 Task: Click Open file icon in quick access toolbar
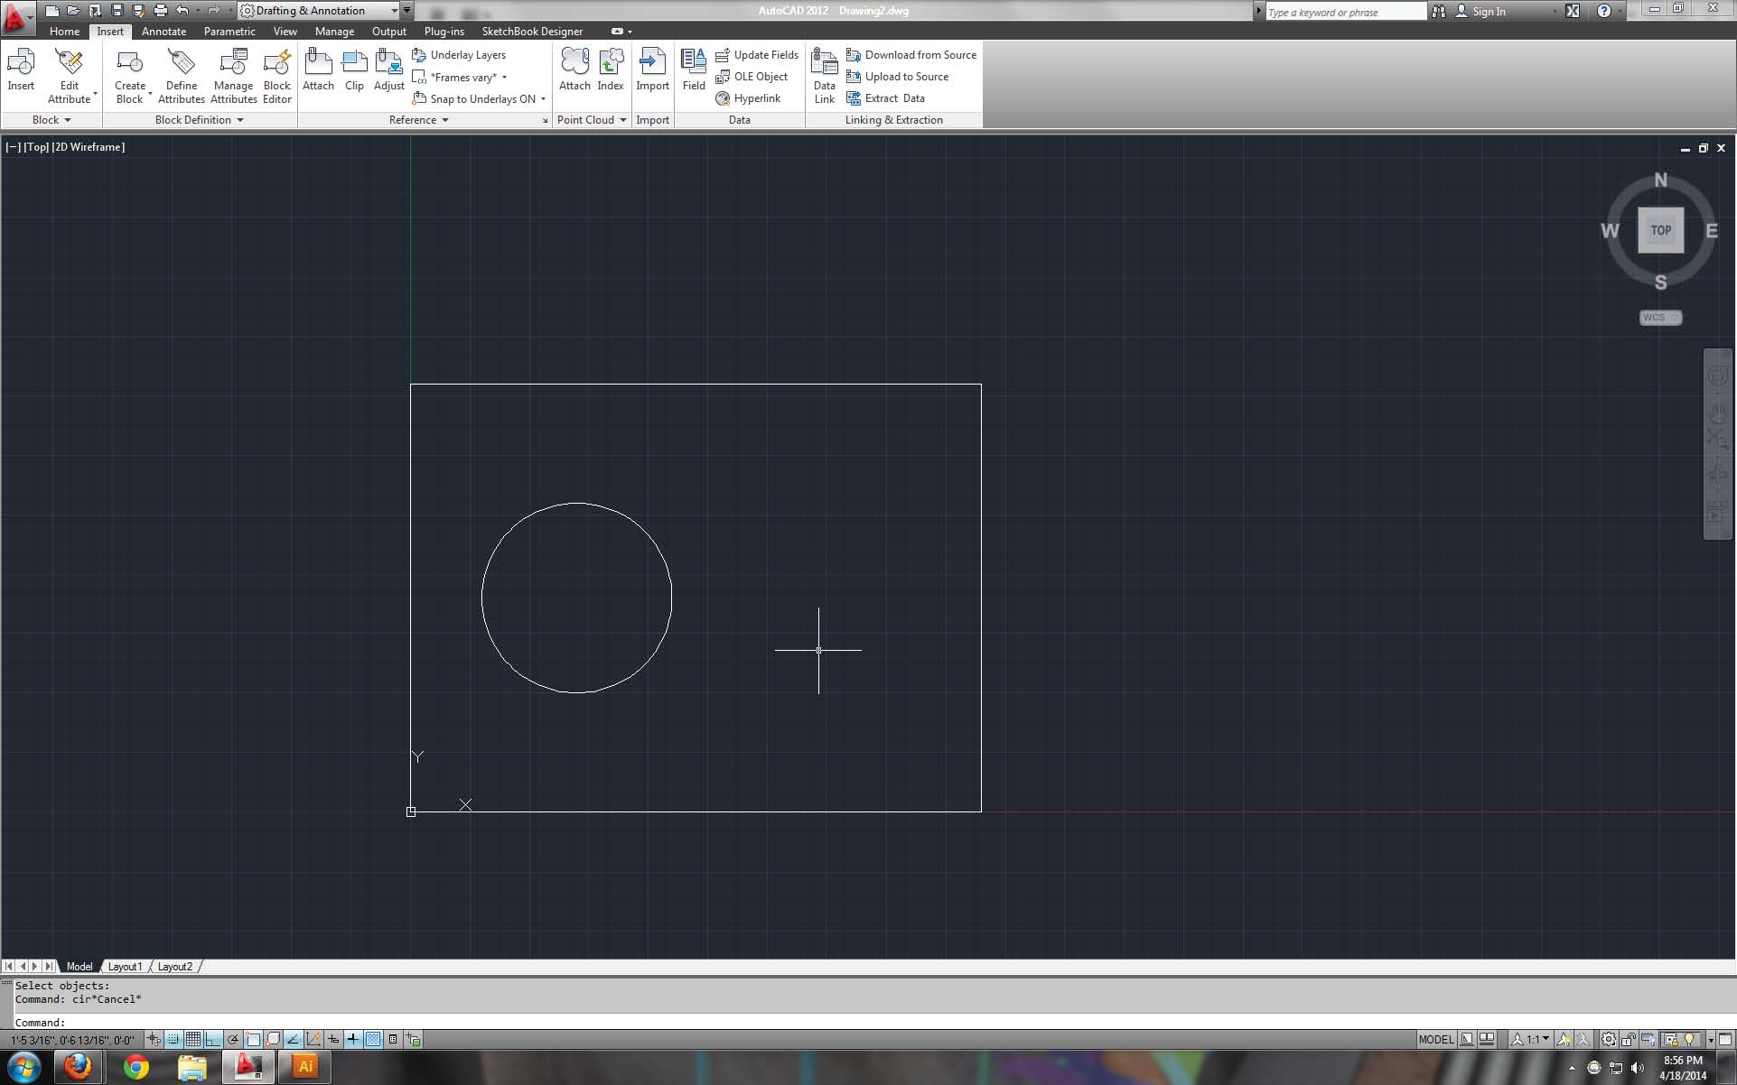[x=73, y=11]
